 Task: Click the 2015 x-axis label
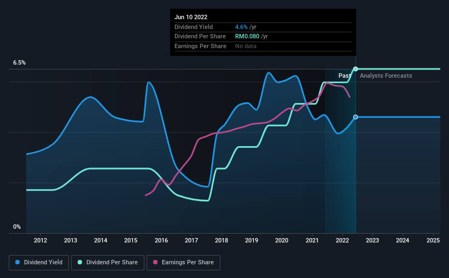131,240
